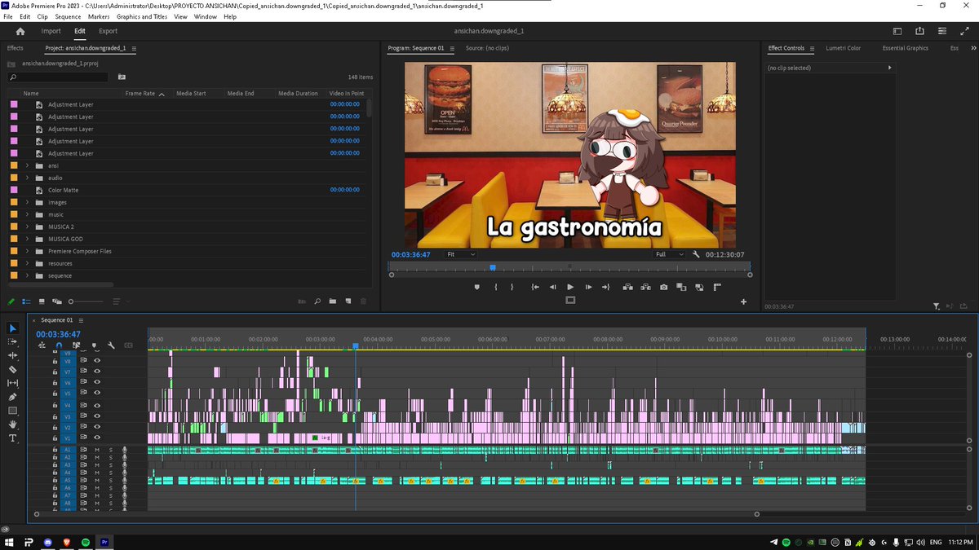Expand the images bin

(27, 202)
